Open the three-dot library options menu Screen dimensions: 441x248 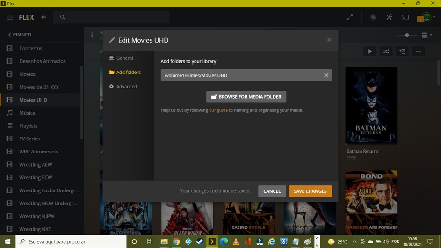pyautogui.click(x=92, y=35)
